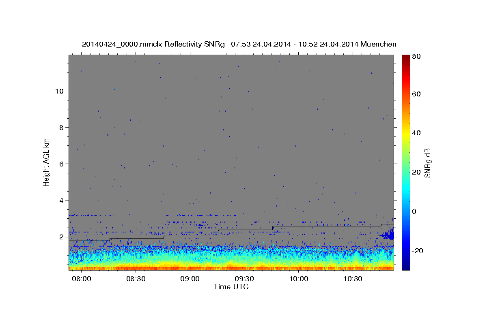This screenshot has height=324, width=487.
Task: Click the height tick label 2
Action: click(62, 237)
